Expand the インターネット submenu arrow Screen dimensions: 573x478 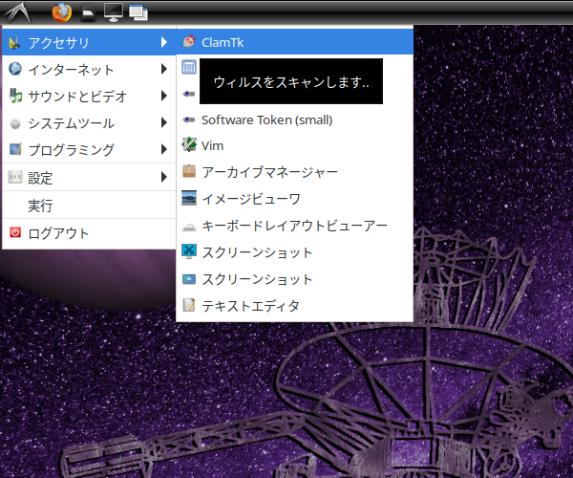[164, 69]
